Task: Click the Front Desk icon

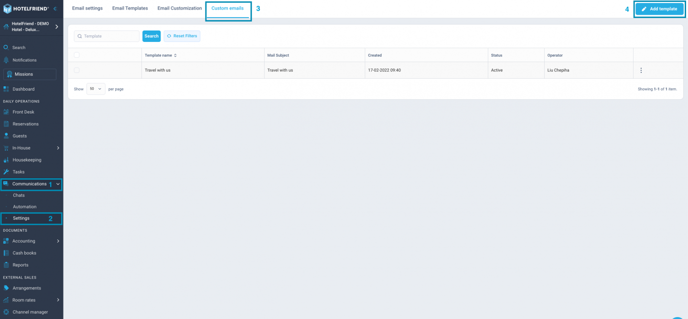Action: (x=6, y=112)
